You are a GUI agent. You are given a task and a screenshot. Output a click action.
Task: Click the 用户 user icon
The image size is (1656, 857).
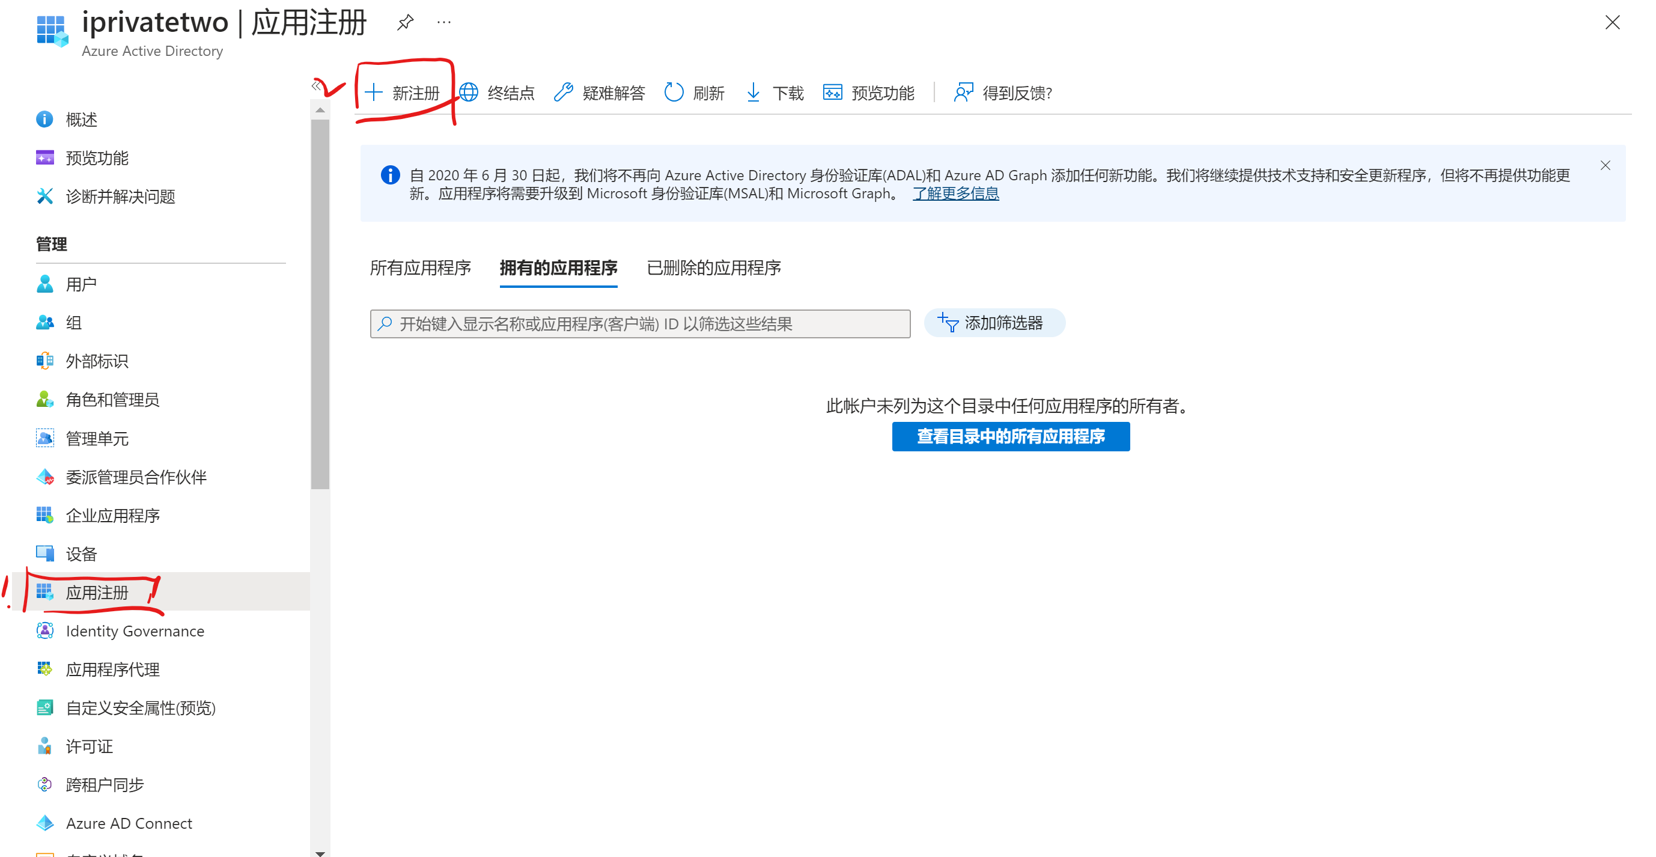pos(45,284)
